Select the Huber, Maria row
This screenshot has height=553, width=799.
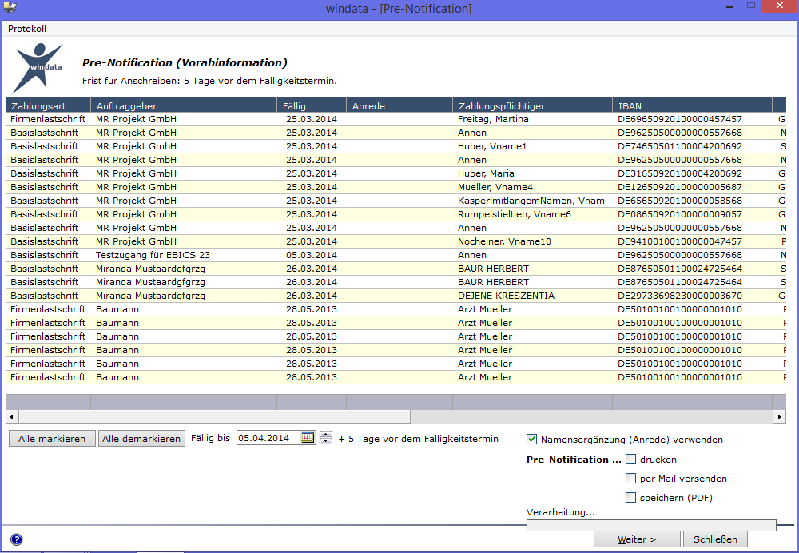point(396,173)
